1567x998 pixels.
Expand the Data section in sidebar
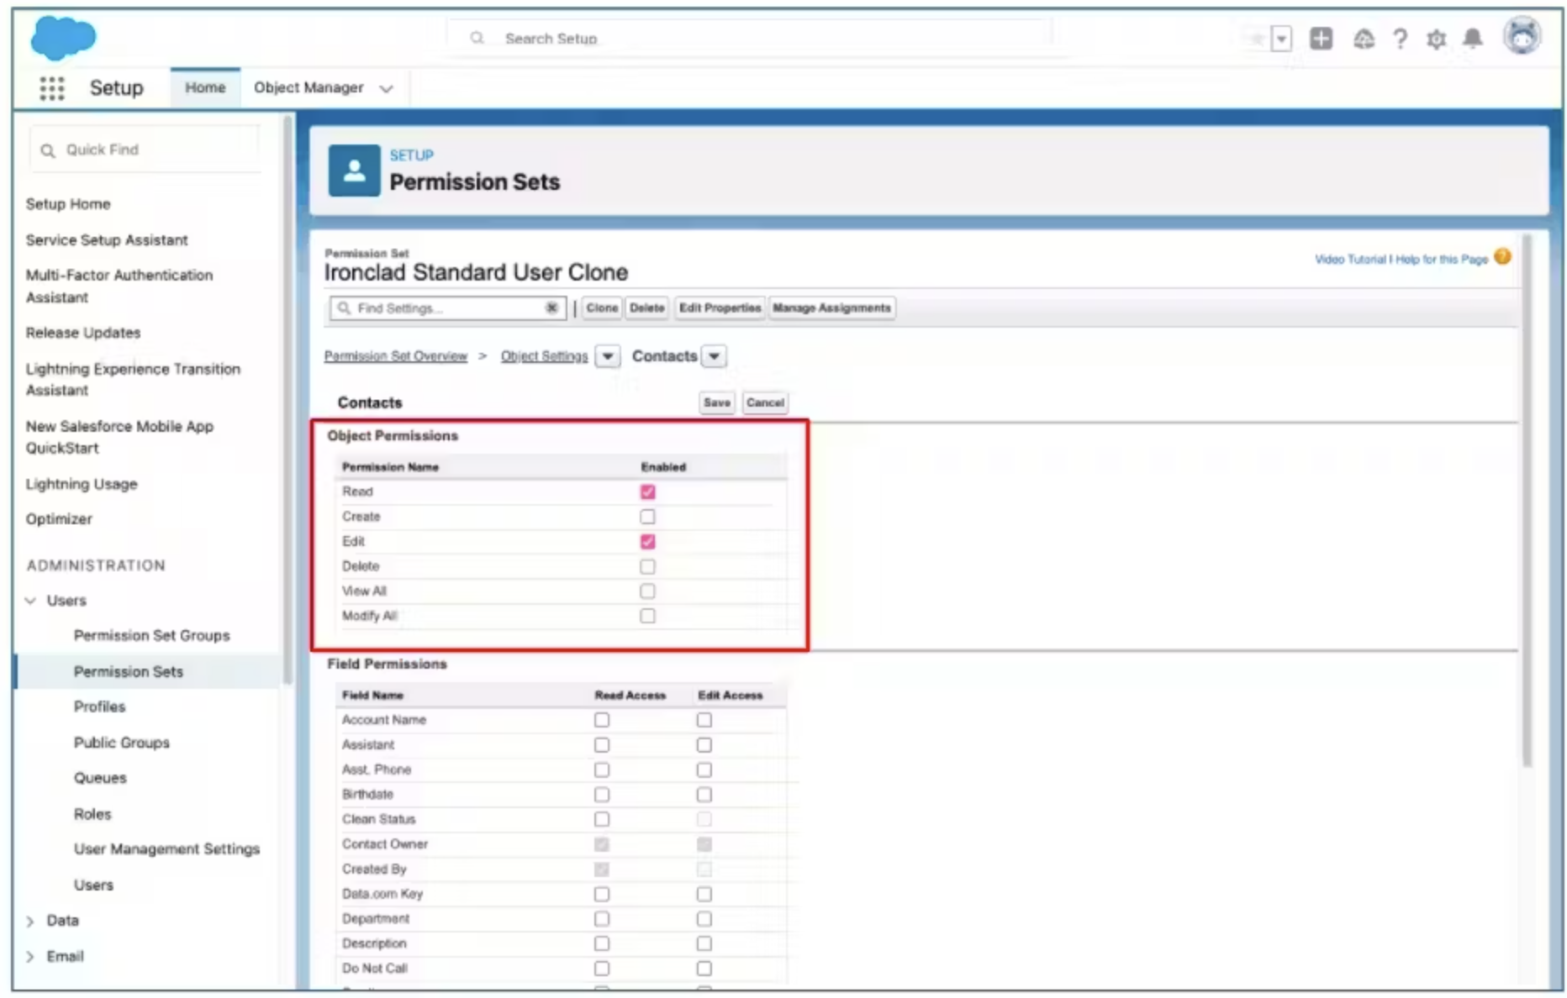pos(31,922)
